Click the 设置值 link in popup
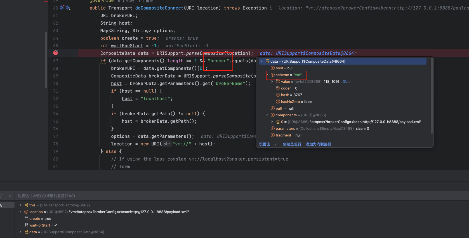Viewport: 469px width, 238px height. (264, 144)
